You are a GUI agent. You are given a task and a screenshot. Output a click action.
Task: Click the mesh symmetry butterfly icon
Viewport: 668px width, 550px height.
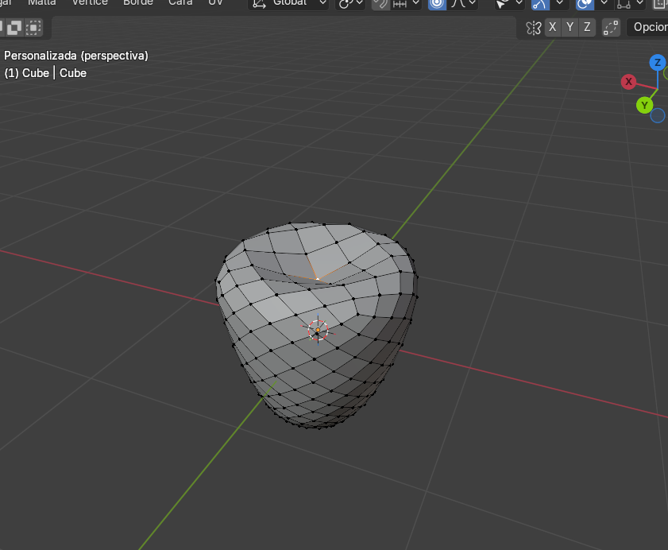(533, 28)
